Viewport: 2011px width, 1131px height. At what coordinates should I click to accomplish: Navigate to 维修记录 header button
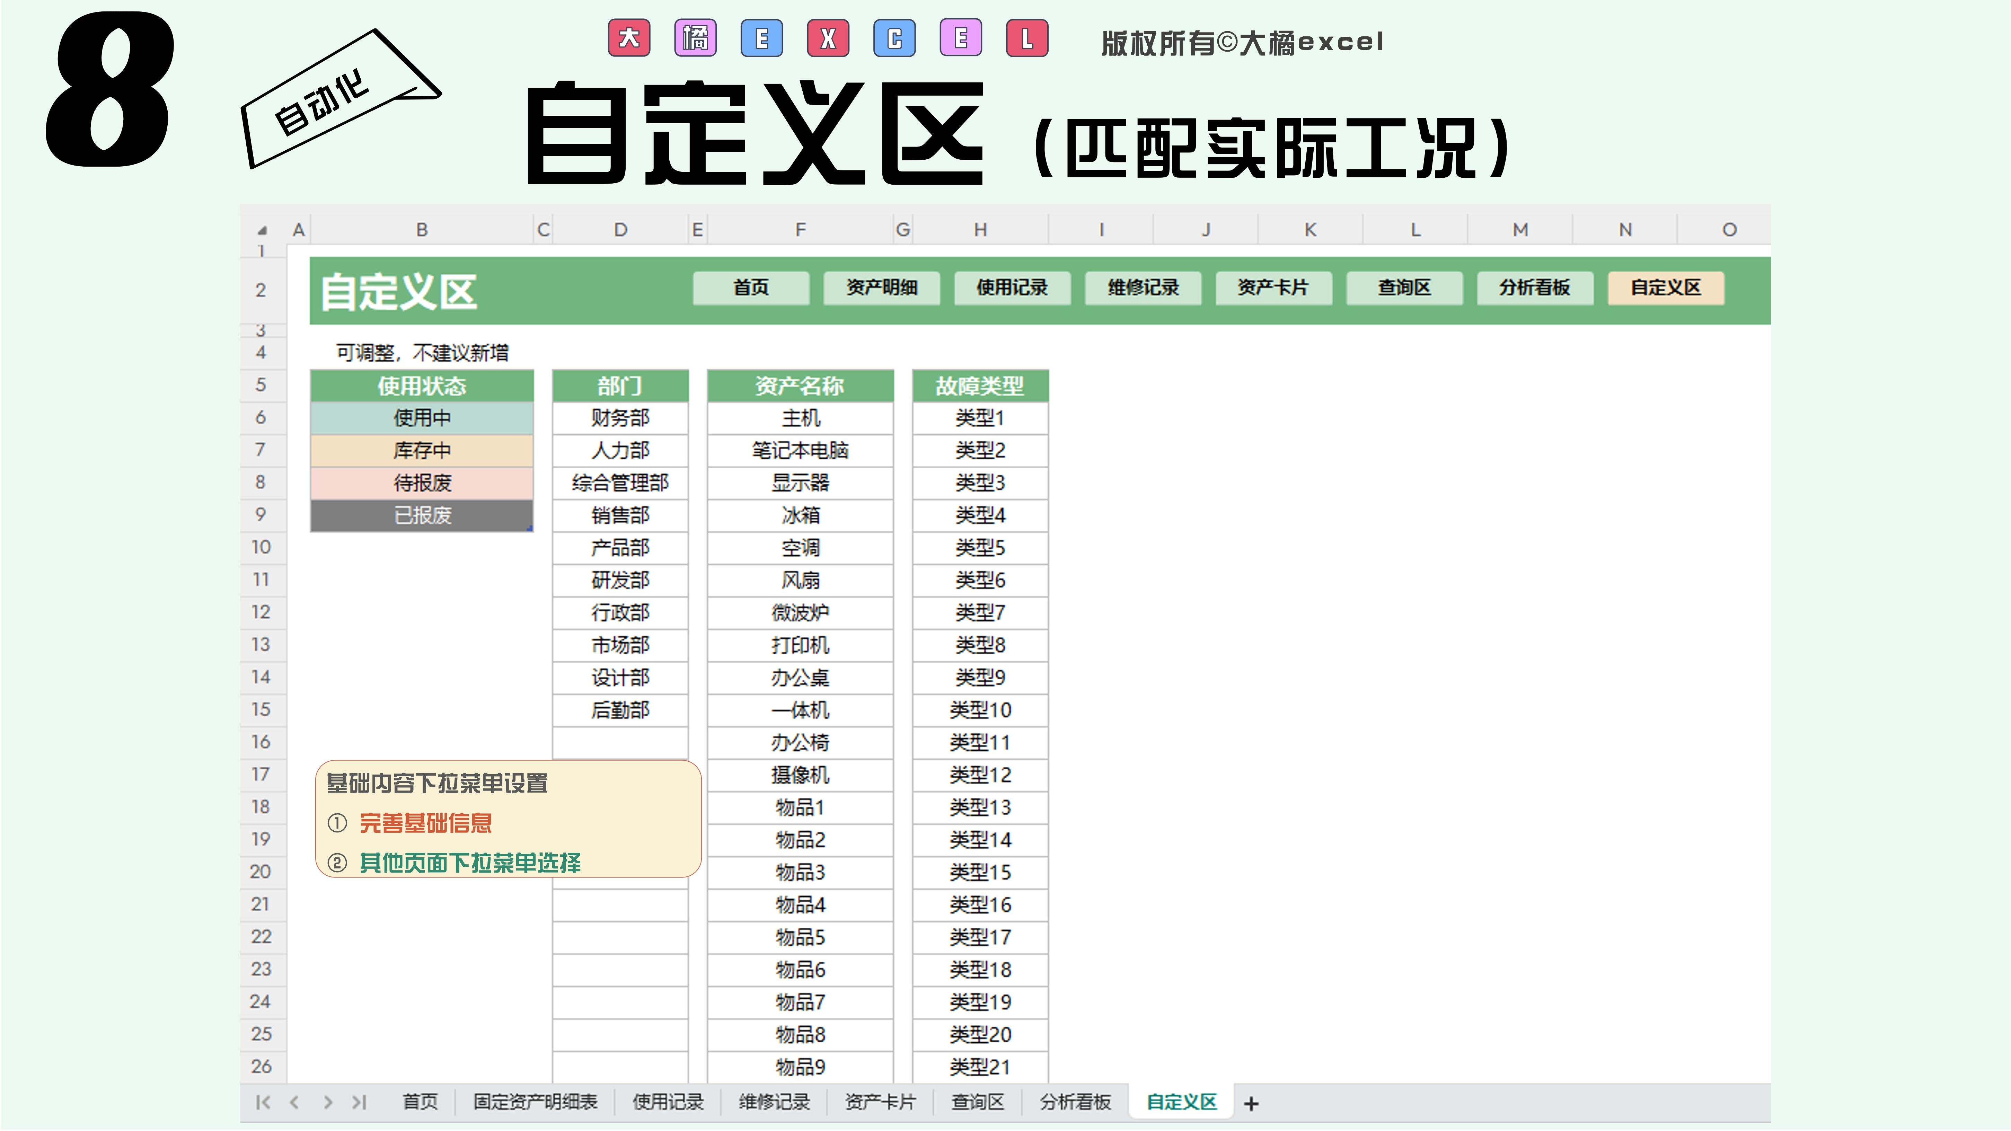click(x=1143, y=288)
